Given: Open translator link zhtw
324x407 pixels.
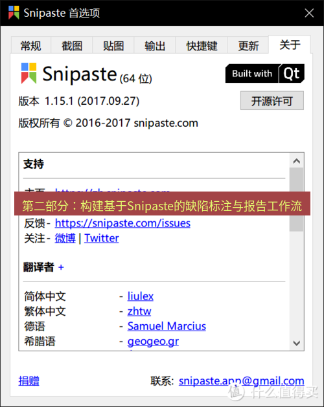Looking at the screenshot, I should tap(139, 311).
